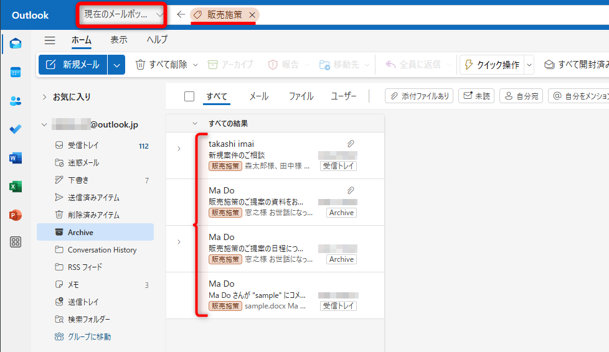Open the クイック操作 dropdown arrow
This screenshot has width=609, height=352.
tap(529, 65)
